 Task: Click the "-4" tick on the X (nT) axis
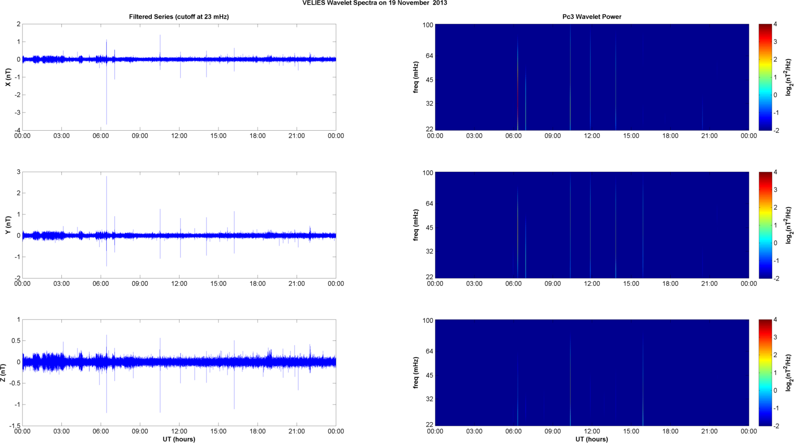tap(17, 130)
